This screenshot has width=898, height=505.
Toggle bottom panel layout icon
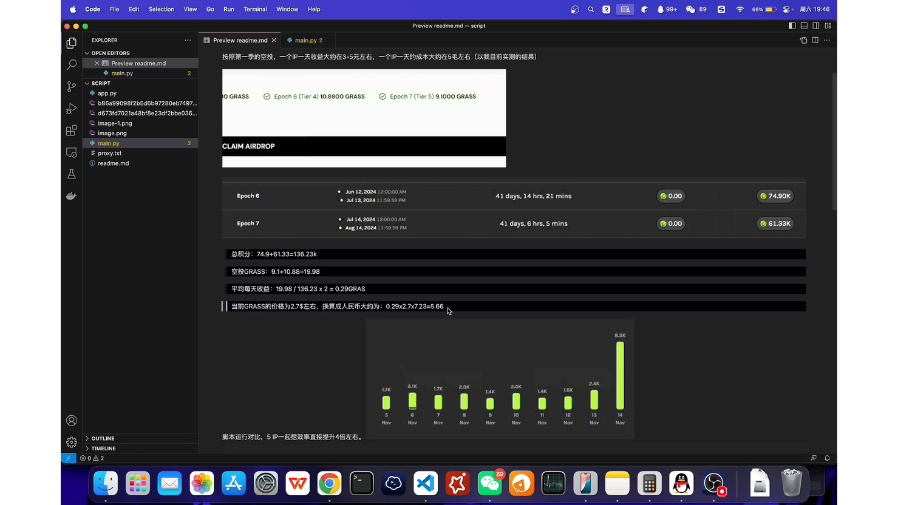pyautogui.click(x=804, y=25)
